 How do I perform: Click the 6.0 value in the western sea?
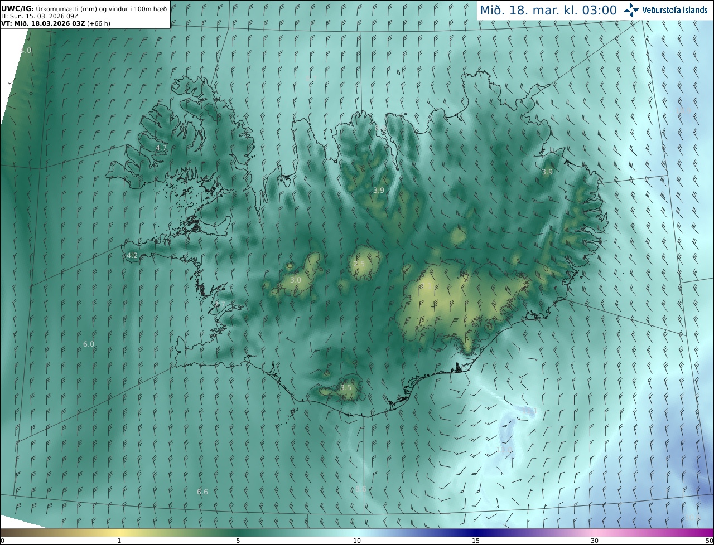[x=89, y=344]
